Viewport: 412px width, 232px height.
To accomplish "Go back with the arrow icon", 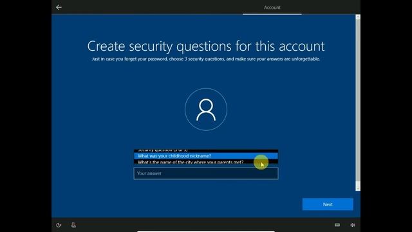I will pyautogui.click(x=59, y=7).
